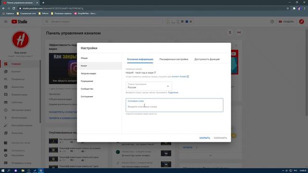Screen dimensions: 308x173
Task: Click the red H account avatar in the Studio header
Action: (302, 22)
